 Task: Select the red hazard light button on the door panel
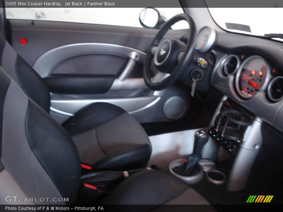pos(23,41)
